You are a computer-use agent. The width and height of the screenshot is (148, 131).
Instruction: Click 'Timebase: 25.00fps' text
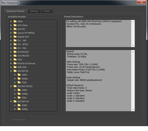pos(77,57)
